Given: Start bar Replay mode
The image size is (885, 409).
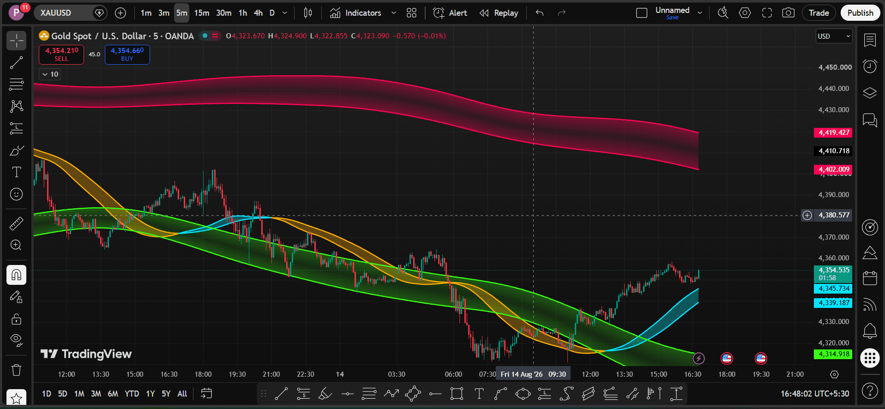Looking at the screenshot, I should coord(499,13).
